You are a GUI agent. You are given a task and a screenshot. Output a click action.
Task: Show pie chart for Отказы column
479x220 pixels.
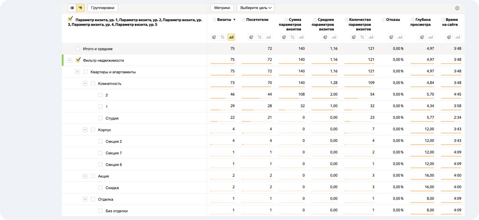click(x=391, y=37)
